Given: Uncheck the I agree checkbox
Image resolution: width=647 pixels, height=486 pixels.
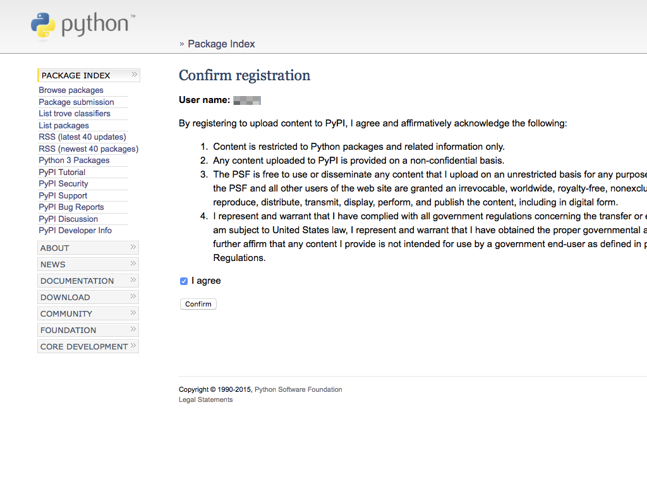Looking at the screenshot, I should point(184,281).
